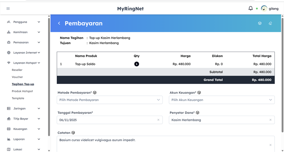The width and height of the screenshot is (284, 152).
Task: Click the Penyetor Dana input field
Action: 217,120
